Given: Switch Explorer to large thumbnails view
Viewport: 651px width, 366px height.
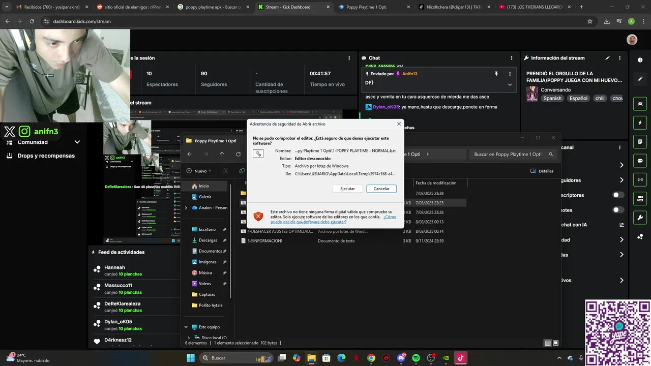Looking at the screenshot, I should coord(556,343).
